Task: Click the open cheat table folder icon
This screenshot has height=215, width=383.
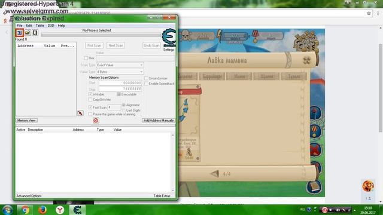Action: click(x=28, y=32)
